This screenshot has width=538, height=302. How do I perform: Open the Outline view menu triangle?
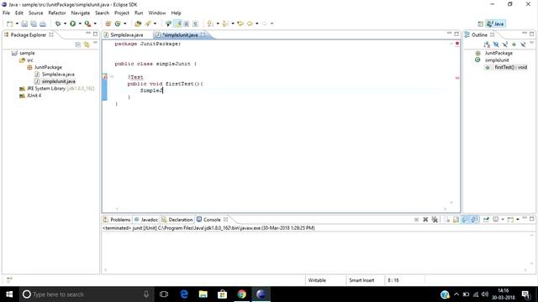(x=532, y=43)
